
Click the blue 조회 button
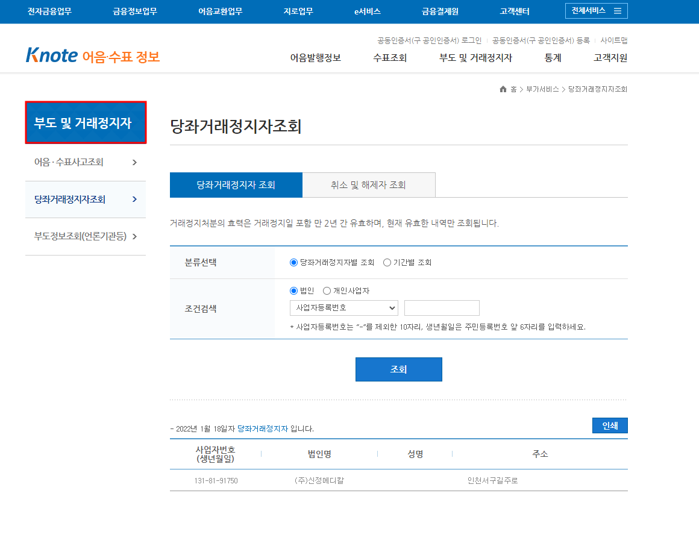click(398, 369)
